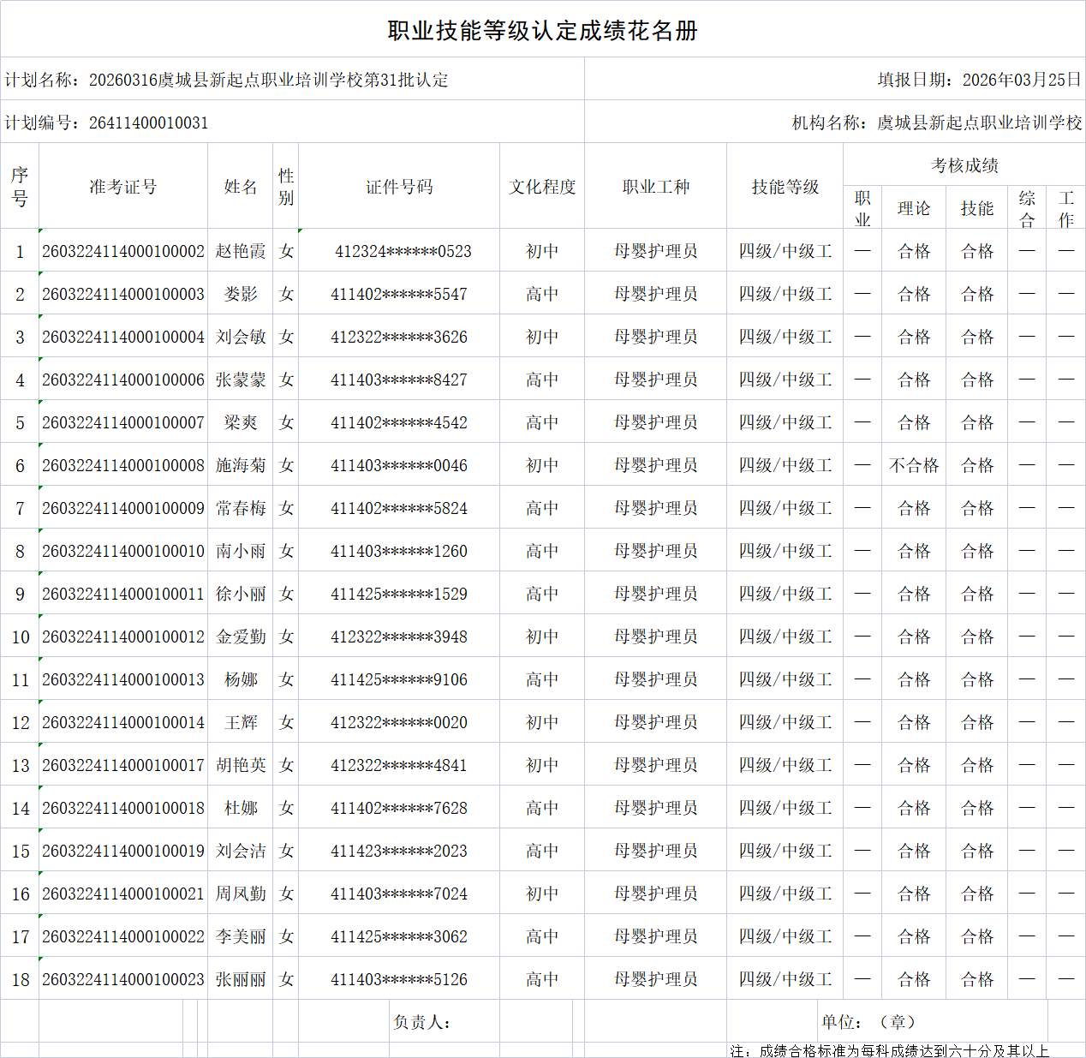This screenshot has height=1058, width=1086.
Task: Click the name cell 赵艳霞 in row 1
Action: pos(240,250)
